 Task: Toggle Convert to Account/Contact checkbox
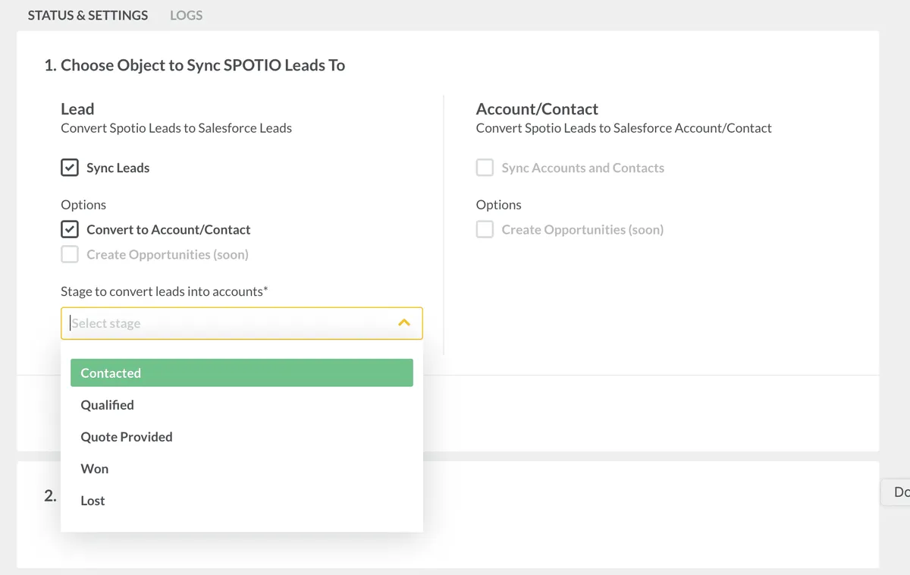point(70,229)
